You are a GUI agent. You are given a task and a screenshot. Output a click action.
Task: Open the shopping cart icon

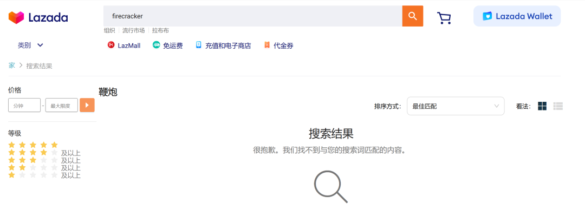[x=444, y=17]
